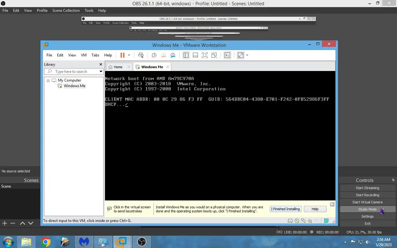
Task: Collapse the My Computer tree node
Action: 48,81
